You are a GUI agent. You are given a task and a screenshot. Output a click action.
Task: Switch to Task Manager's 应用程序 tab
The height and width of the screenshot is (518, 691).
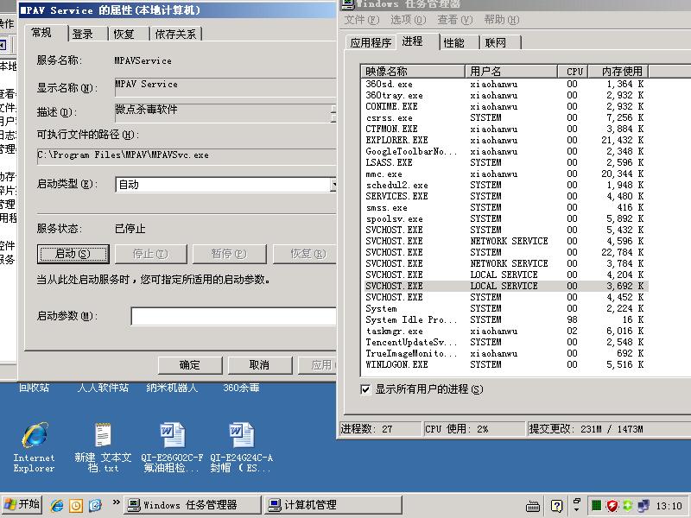tap(371, 42)
